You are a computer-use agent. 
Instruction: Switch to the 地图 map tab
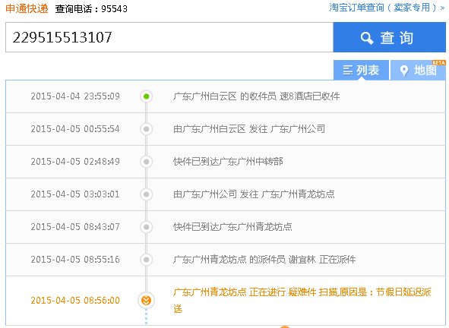418,70
